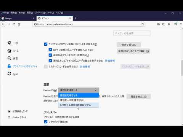Screen dimensions: 183x137
Task: Open Firefox サポート help link
Action: coord(17,117)
